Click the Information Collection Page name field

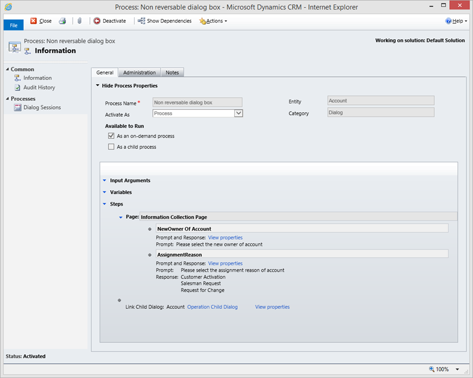pyautogui.click(x=298, y=217)
